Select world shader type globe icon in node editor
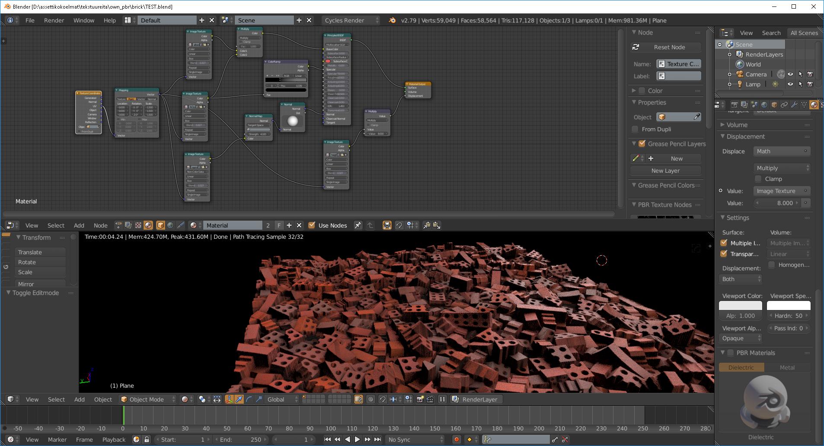Image resolution: width=824 pixels, height=446 pixels. [x=170, y=225]
